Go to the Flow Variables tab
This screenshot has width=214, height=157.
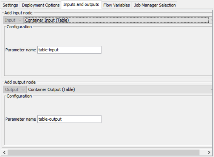[116, 5]
